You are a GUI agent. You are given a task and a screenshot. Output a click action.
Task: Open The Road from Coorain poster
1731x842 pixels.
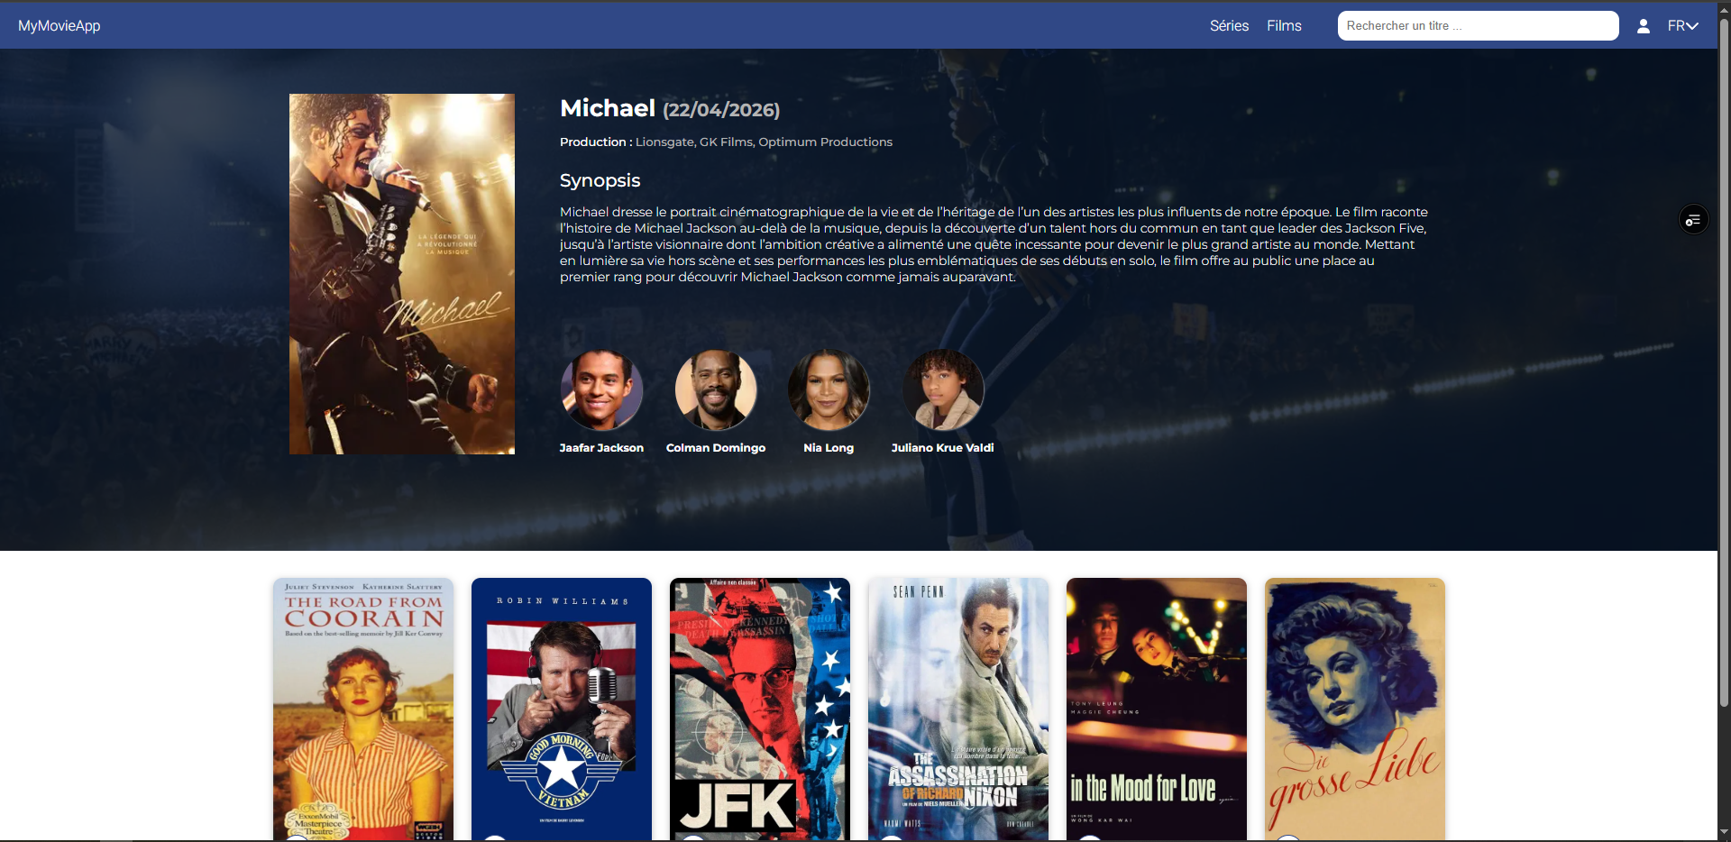[363, 709]
